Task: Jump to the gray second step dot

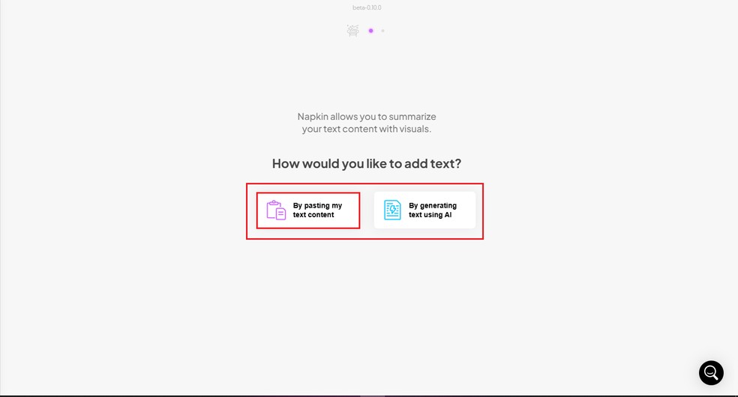Action: coord(382,31)
